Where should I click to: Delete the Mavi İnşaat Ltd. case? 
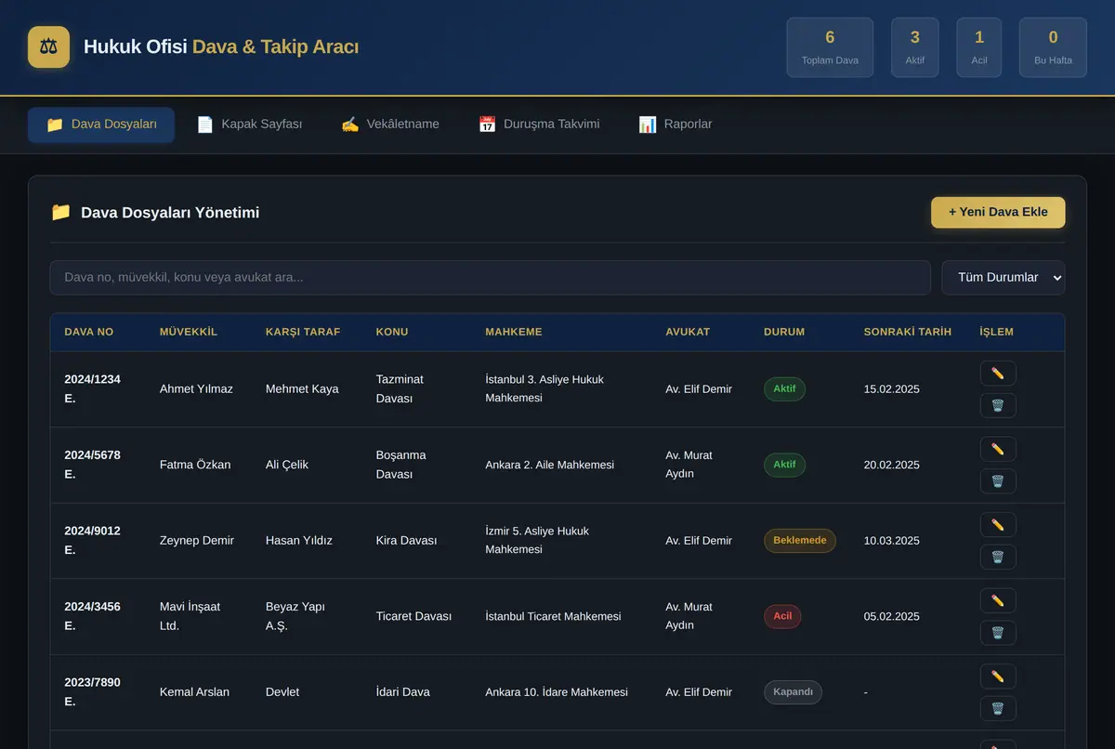click(998, 633)
